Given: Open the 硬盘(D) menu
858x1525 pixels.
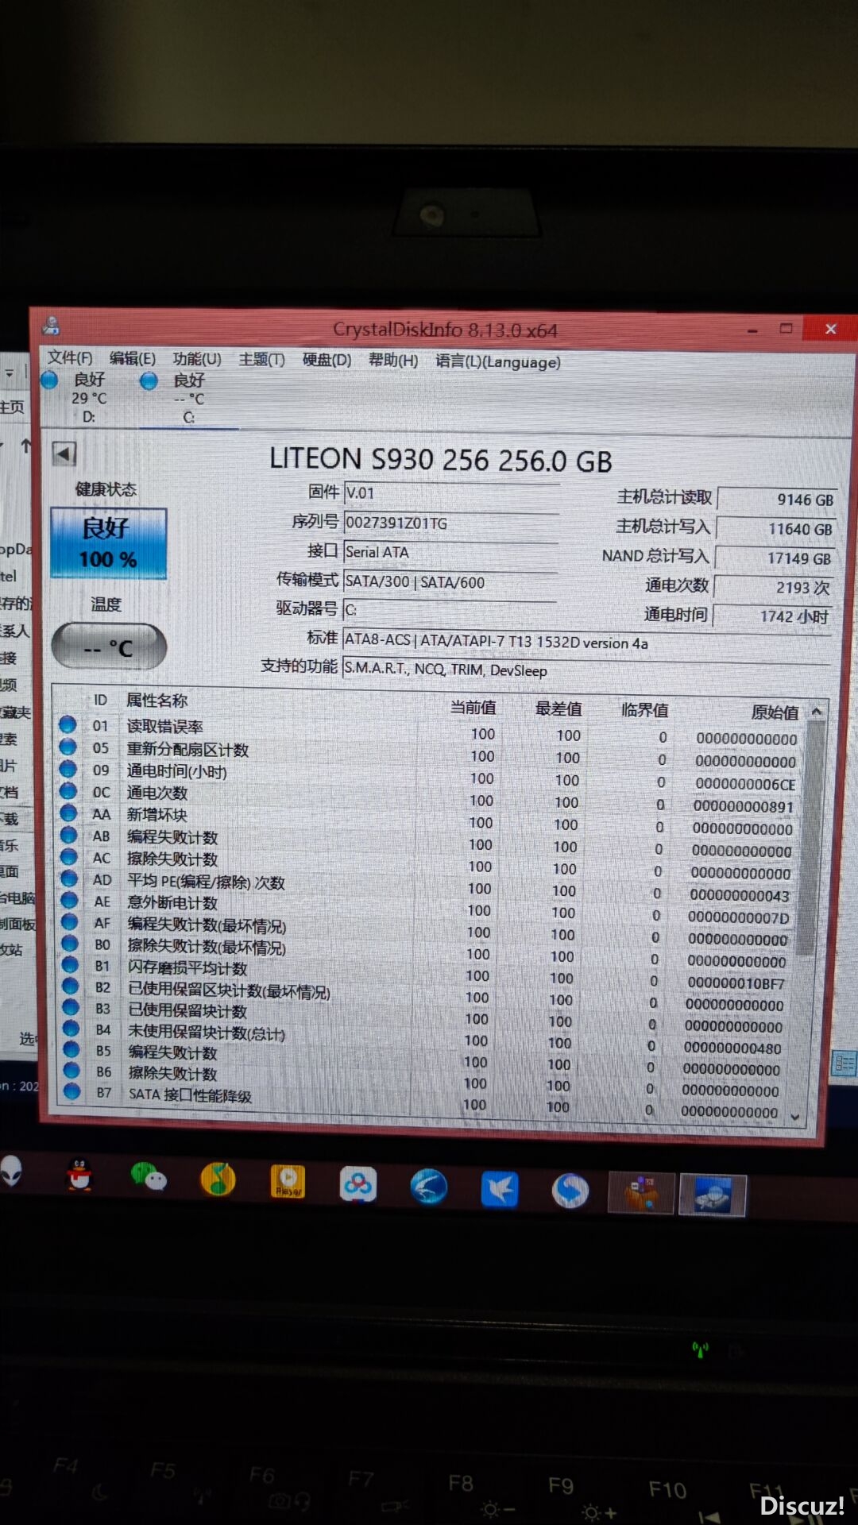Looking at the screenshot, I should point(327,360).
